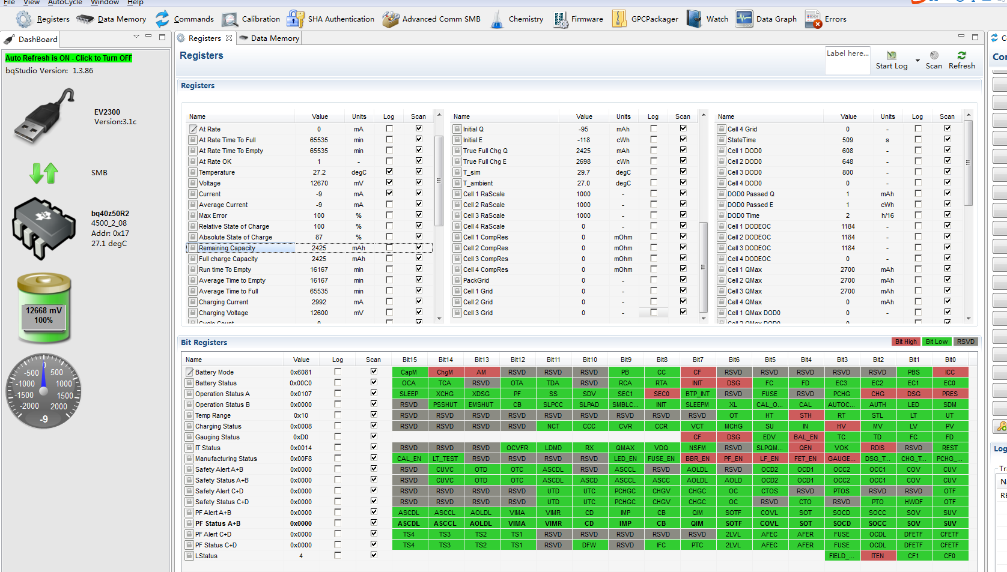Click the At Rate edit pencil icon
The image size is (1007, 572).
point(193,129)
